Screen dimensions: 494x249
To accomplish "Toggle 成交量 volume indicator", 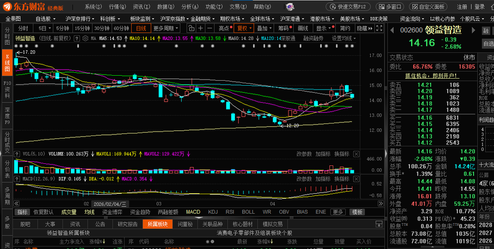I will click(69, 212).
